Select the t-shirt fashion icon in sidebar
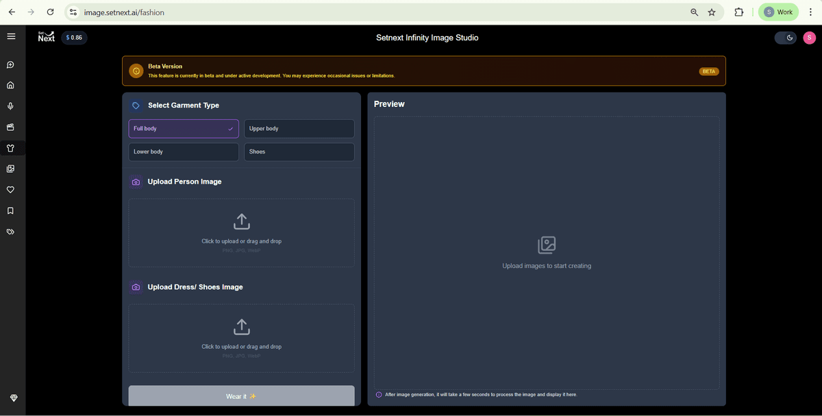 pyautogui.click(x=11, y=148)
